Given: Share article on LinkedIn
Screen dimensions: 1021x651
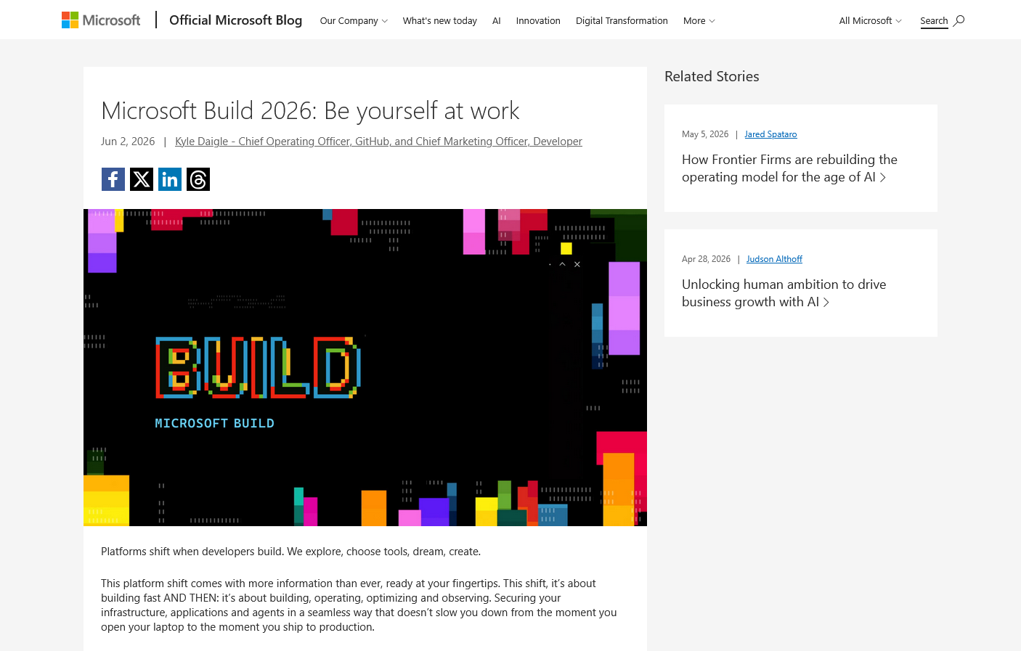Looking at the screenshot, I should point(170,179).
